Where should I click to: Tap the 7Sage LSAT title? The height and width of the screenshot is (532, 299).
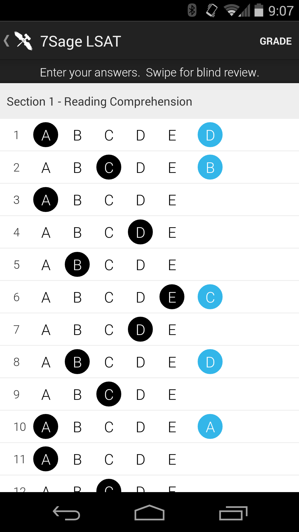pos(81,41)
